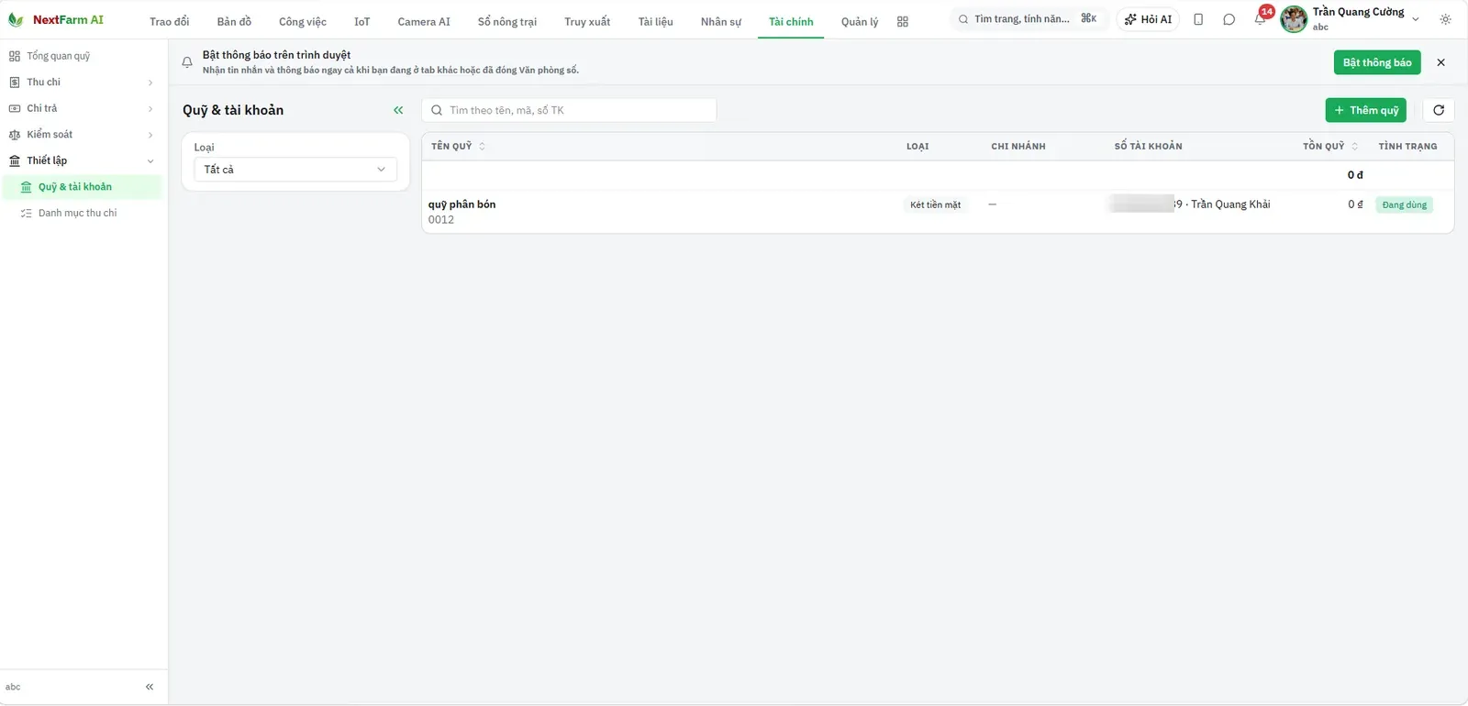Collapse the Thiết lập sidebar section
1468x706 pixels.
(x=83, y=160)
